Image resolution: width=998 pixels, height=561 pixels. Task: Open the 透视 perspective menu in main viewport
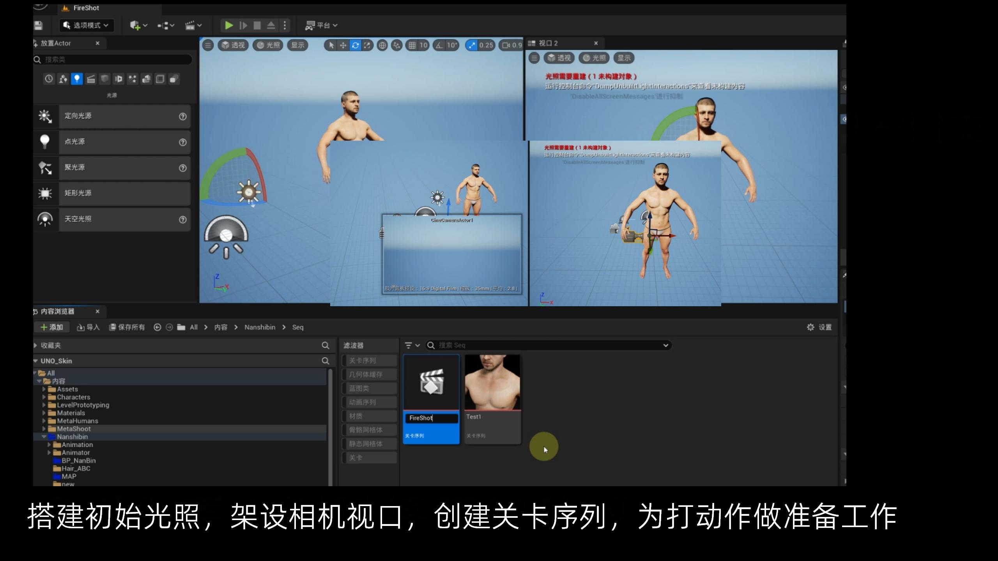233,45
